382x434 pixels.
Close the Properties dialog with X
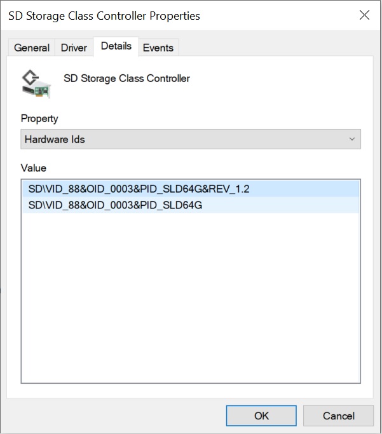click(364, 15)
